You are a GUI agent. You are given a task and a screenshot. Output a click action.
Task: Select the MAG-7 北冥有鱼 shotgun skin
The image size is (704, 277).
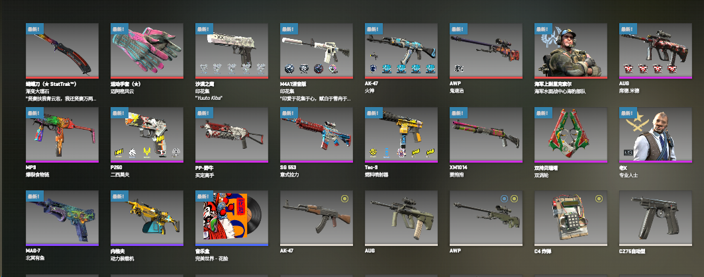[62, 218]
